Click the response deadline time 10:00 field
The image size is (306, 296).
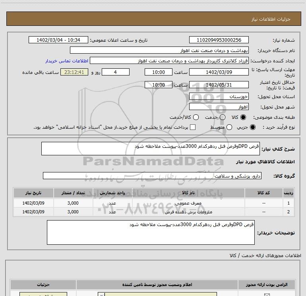pyautogui.click(x=159, y=72)
